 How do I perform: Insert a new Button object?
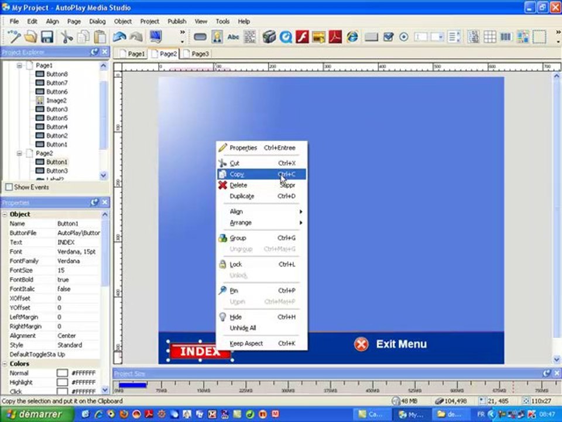200,36
